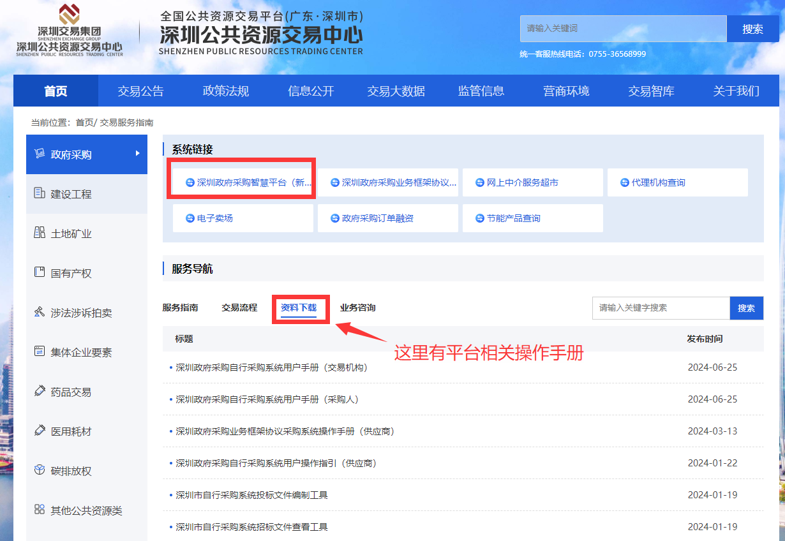Switch to the 业务咨询 tab
This screenshot has width=785, height=541.
click(x=357, y=308)
